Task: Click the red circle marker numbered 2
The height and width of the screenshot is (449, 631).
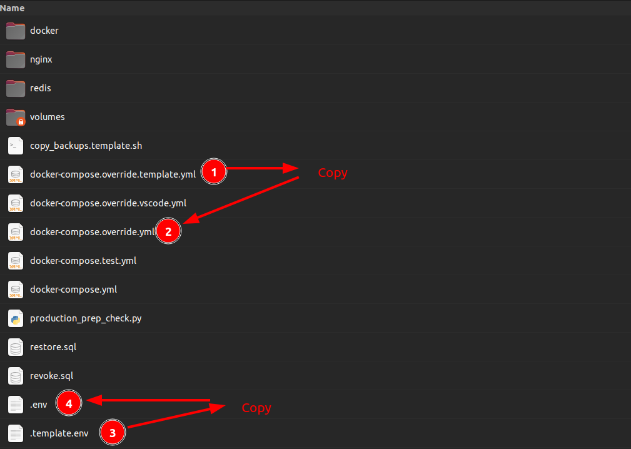Action: [x=168, y=231]
